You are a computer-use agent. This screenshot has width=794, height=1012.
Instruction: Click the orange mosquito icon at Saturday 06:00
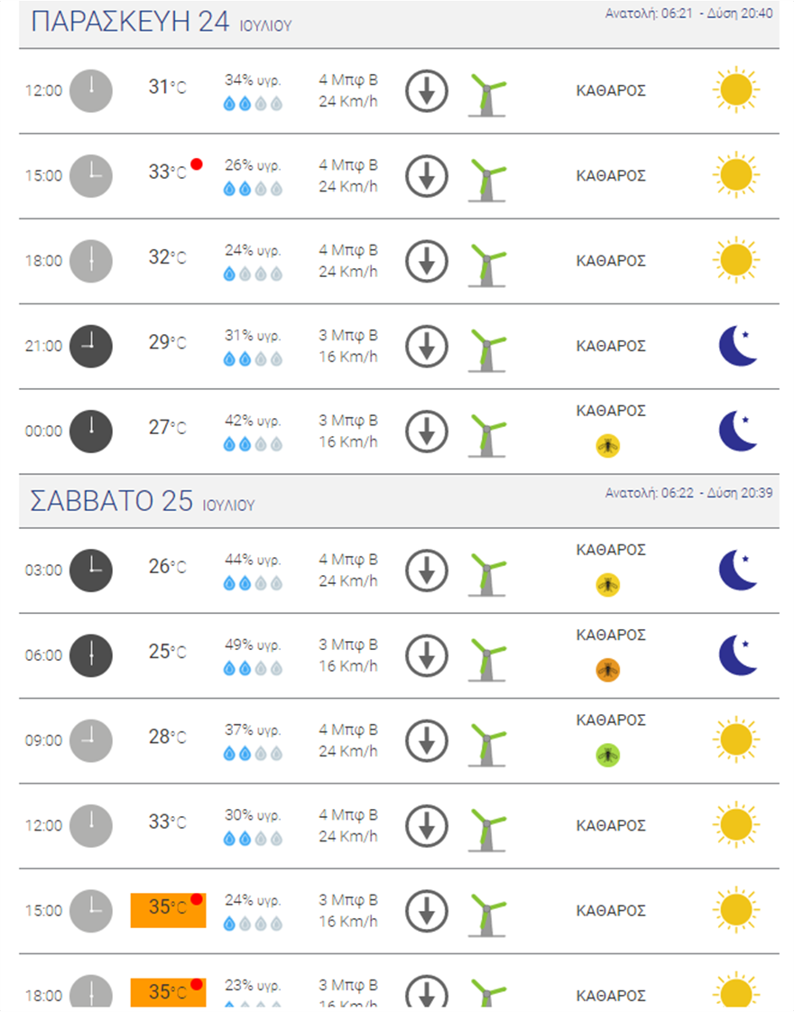tap(607, 670)
